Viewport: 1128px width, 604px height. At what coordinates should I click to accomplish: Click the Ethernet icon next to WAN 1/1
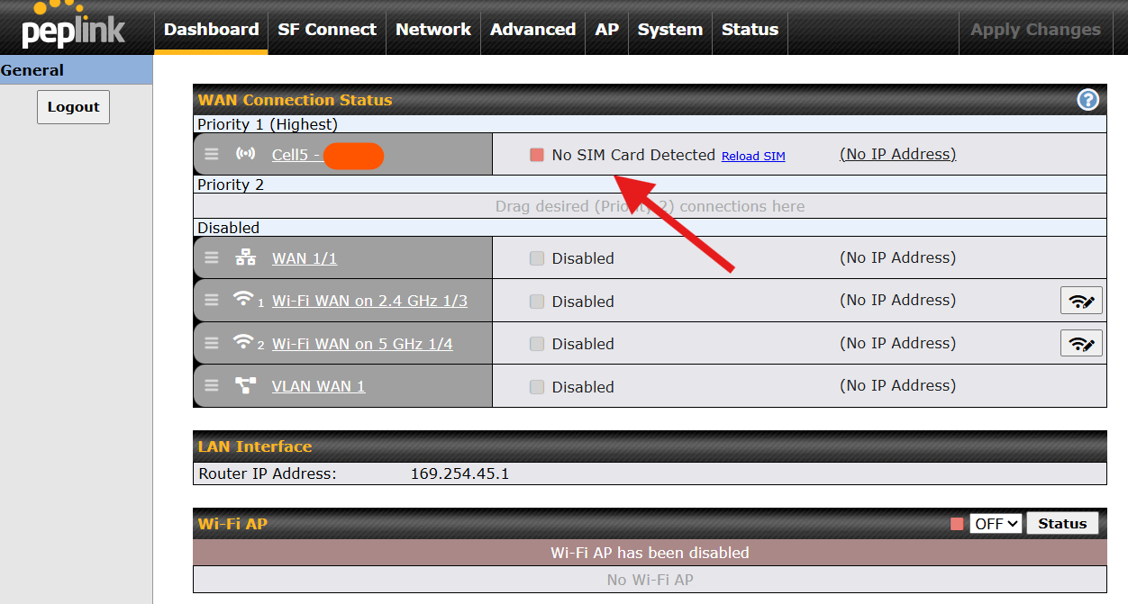245,258
